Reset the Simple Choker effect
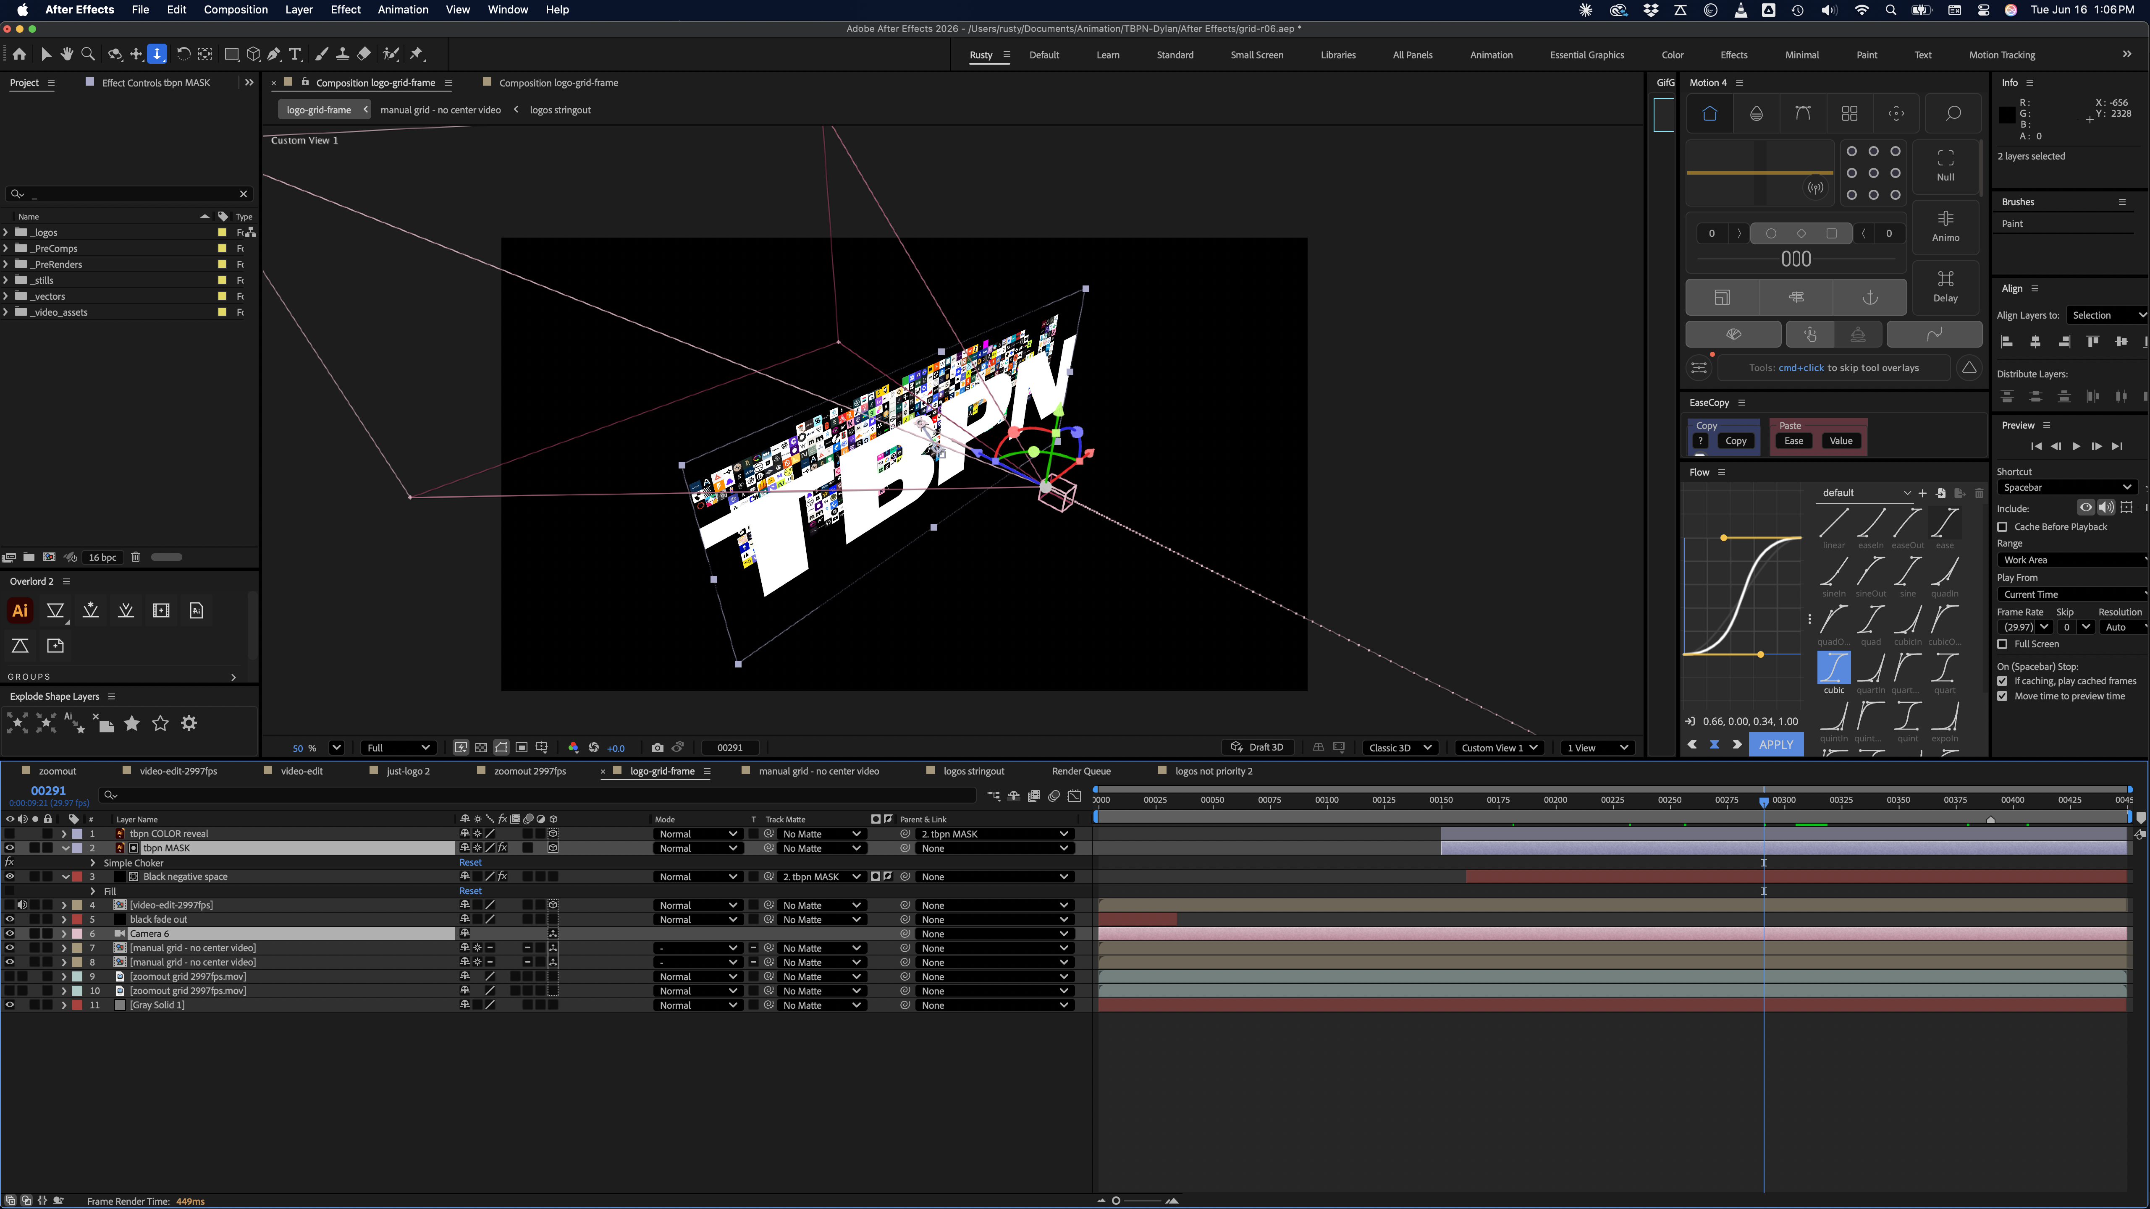The height and width of the screenshot is (1209, 2150). click(470, 863)
